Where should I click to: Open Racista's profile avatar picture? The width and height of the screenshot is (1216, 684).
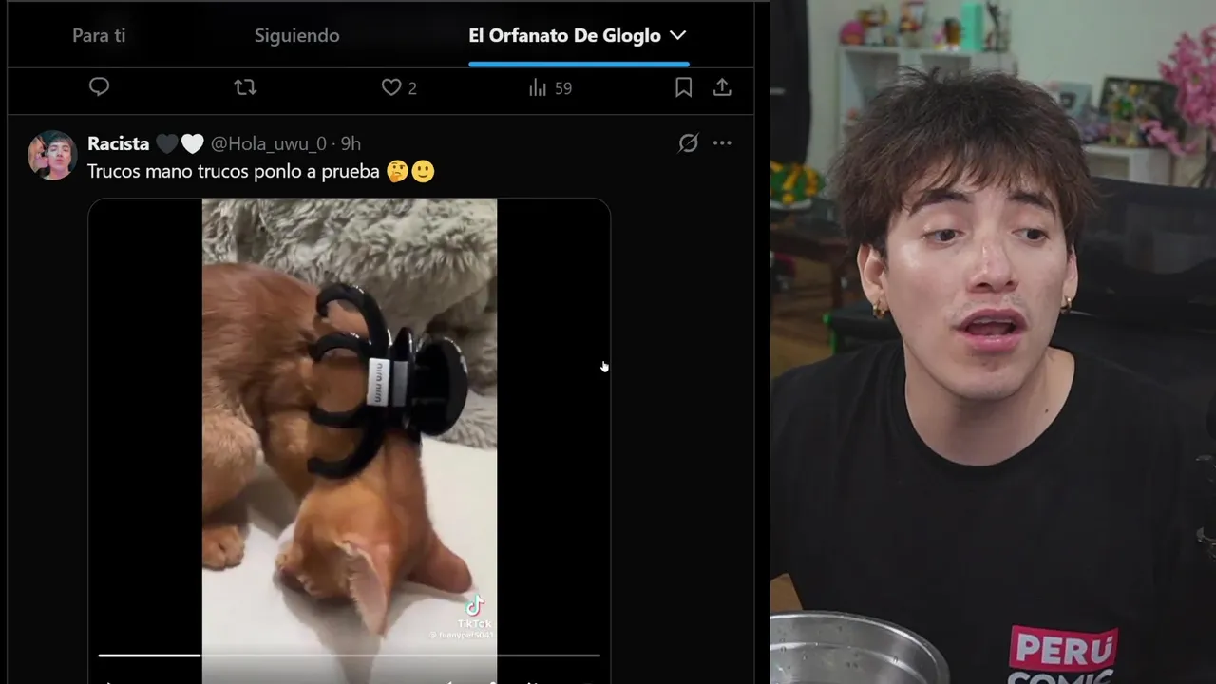click(x=52, y=155)
